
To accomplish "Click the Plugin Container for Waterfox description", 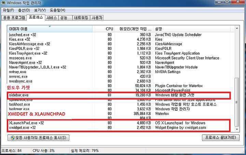I will coord(179,86).
